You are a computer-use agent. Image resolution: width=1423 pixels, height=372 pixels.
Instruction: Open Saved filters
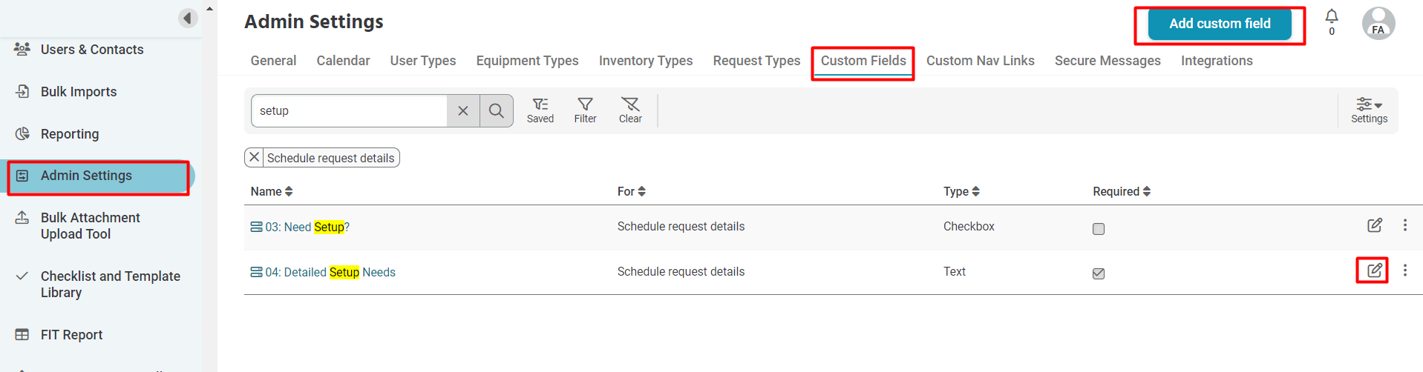pyautogui.click(x=540, y=110)
